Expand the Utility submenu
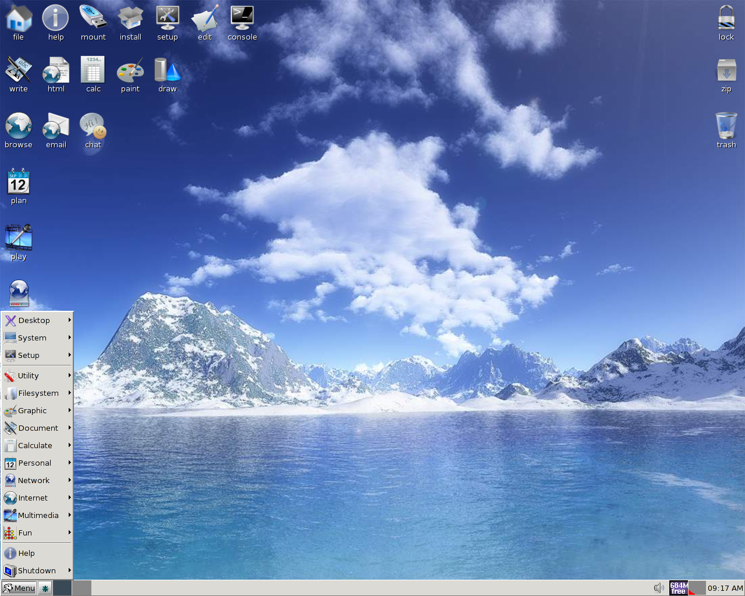Image resolution: width=745 pixels, height=596 pixels. 37,375
